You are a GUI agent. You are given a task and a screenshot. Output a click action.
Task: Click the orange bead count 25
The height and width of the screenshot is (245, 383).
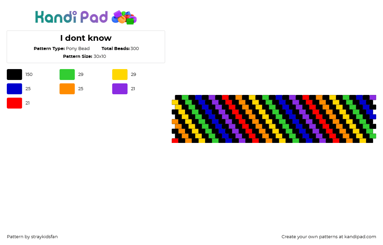click(81, 89)
